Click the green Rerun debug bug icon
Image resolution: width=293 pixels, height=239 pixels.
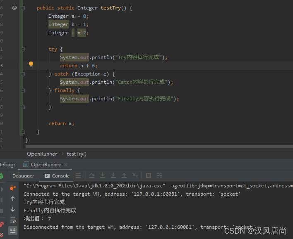click(2, 176)
